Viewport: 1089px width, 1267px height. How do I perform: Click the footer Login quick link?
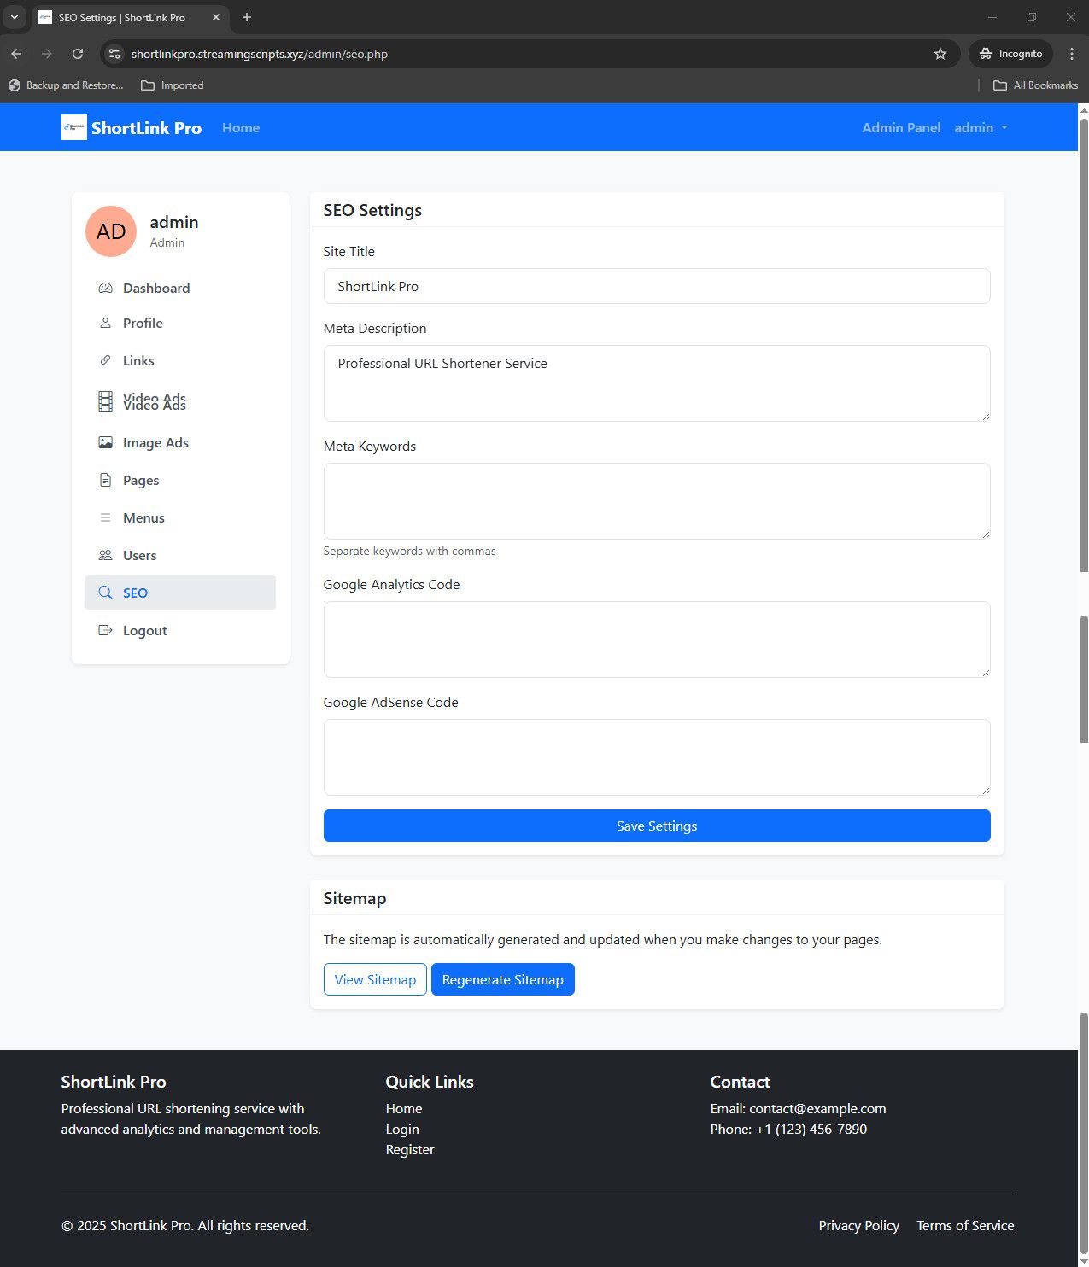coord(402,1129)
